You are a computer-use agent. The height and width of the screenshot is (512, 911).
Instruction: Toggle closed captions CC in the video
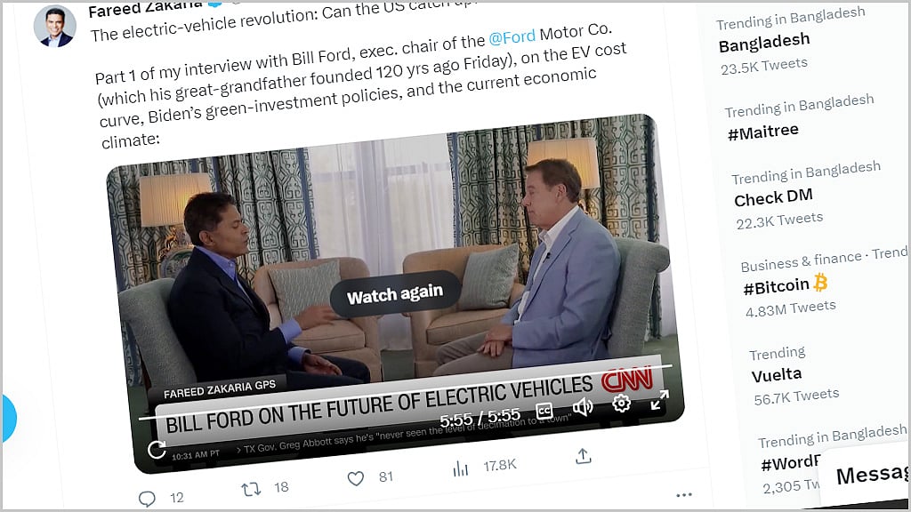(544, 411)
